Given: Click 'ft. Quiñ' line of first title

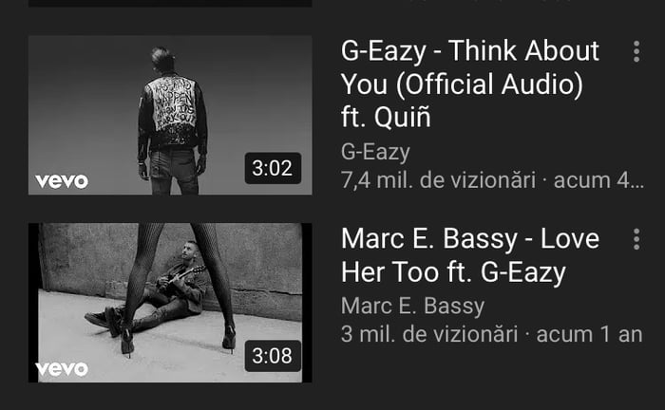Looking at the screenshot, I should pos(386,117).
